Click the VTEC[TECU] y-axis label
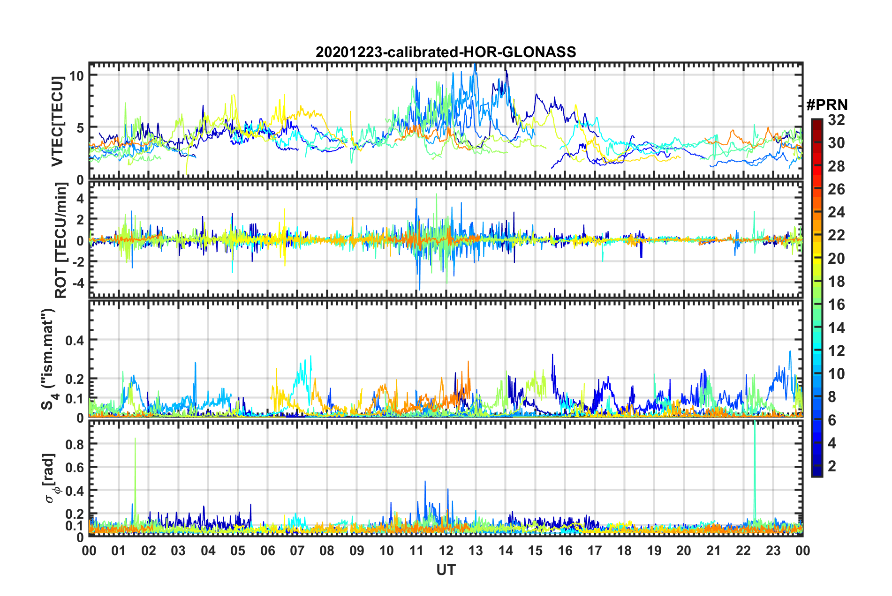 (x=57, y=121)
